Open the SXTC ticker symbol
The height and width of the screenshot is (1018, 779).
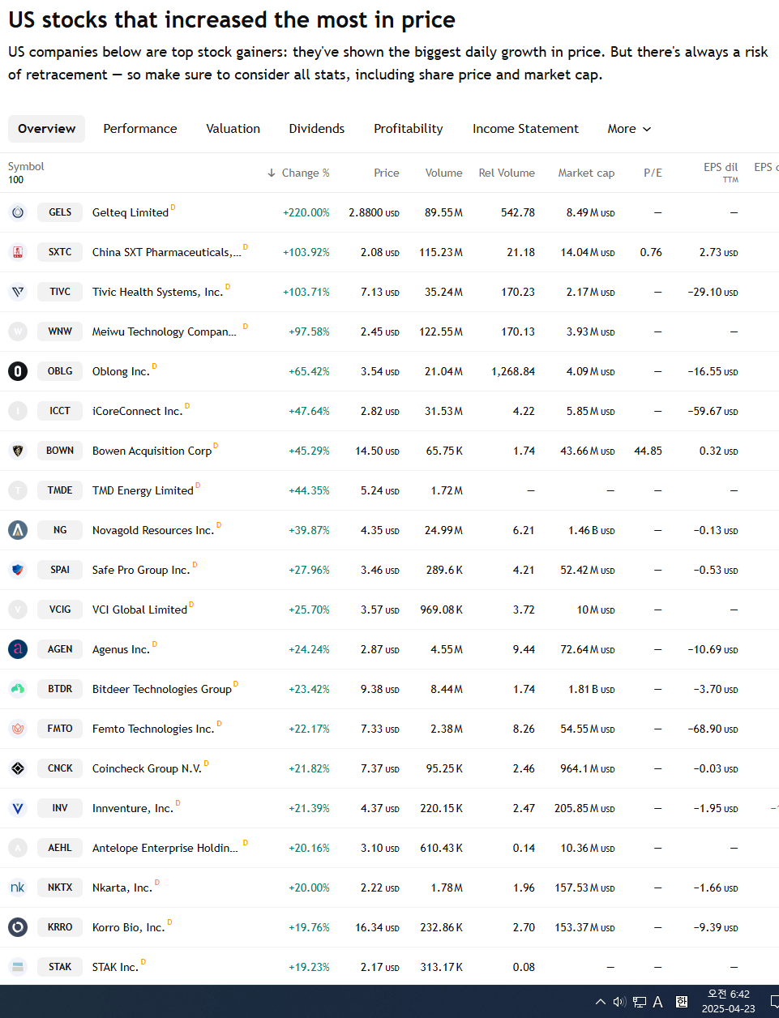pyautogui.click(x=60, y=252)
